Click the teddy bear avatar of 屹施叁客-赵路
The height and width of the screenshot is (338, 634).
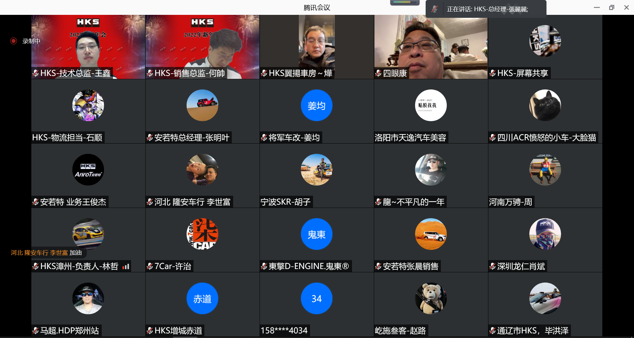coord(431,298)
